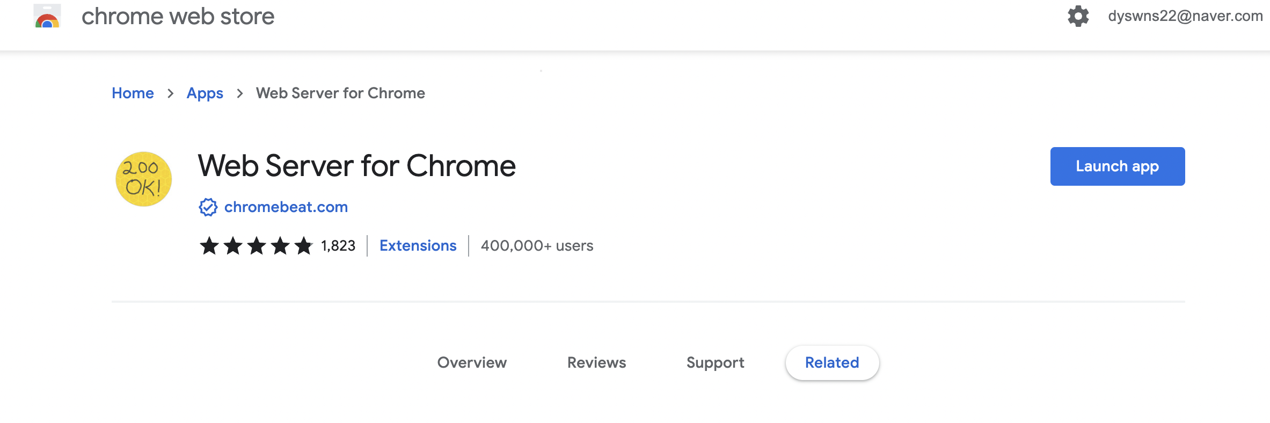
Task: Open the Apps breadcrumb link
Action: 205,93
